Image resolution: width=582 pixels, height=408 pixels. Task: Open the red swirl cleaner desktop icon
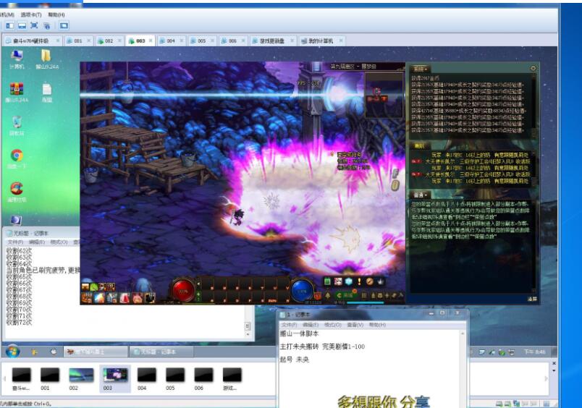(x=17, y=192)
